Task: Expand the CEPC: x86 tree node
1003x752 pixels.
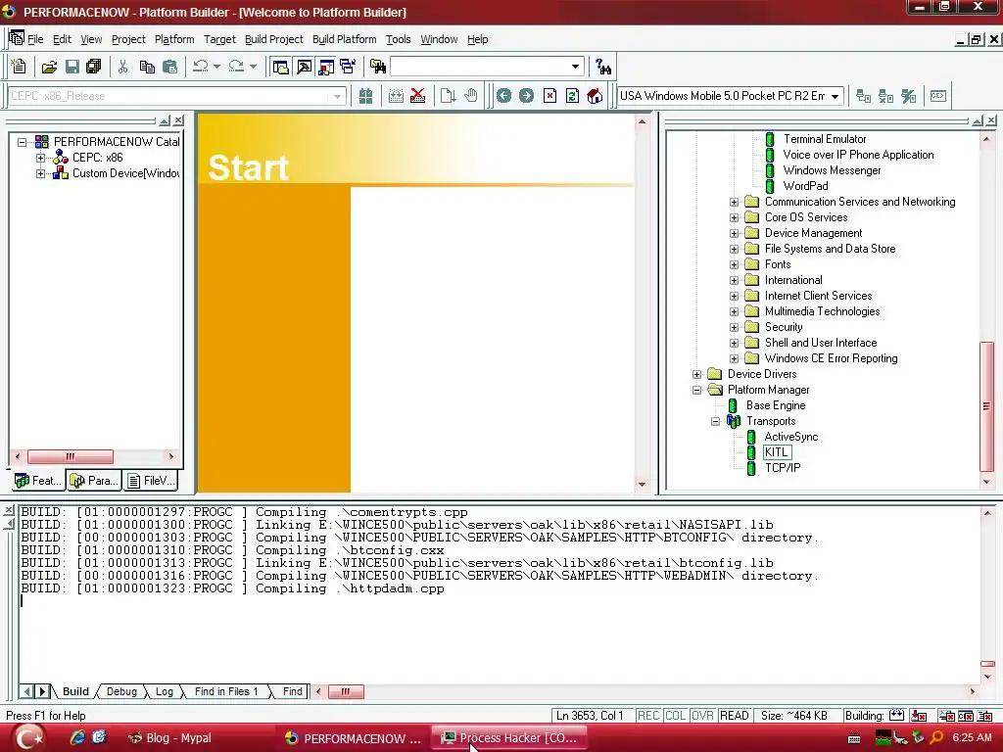Action: (40, 158)
